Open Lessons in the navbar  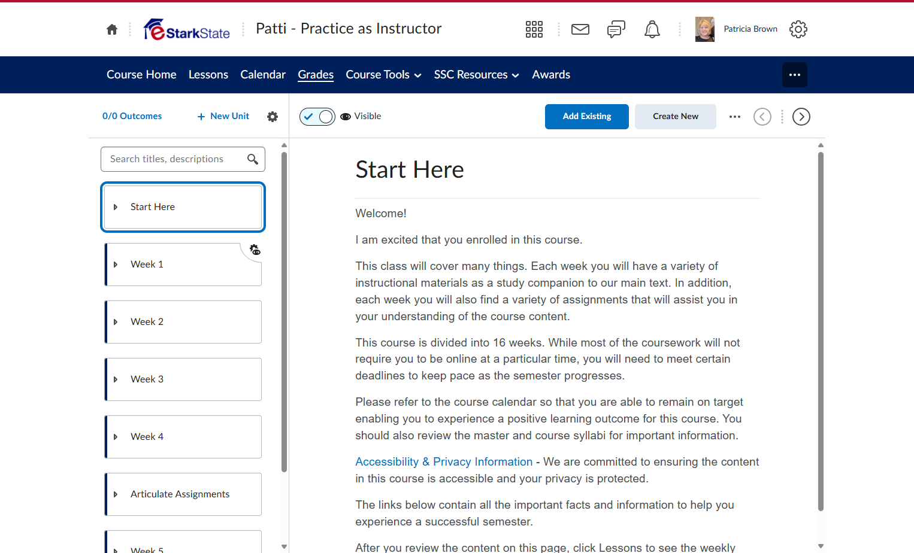click(x=208, y=75)
